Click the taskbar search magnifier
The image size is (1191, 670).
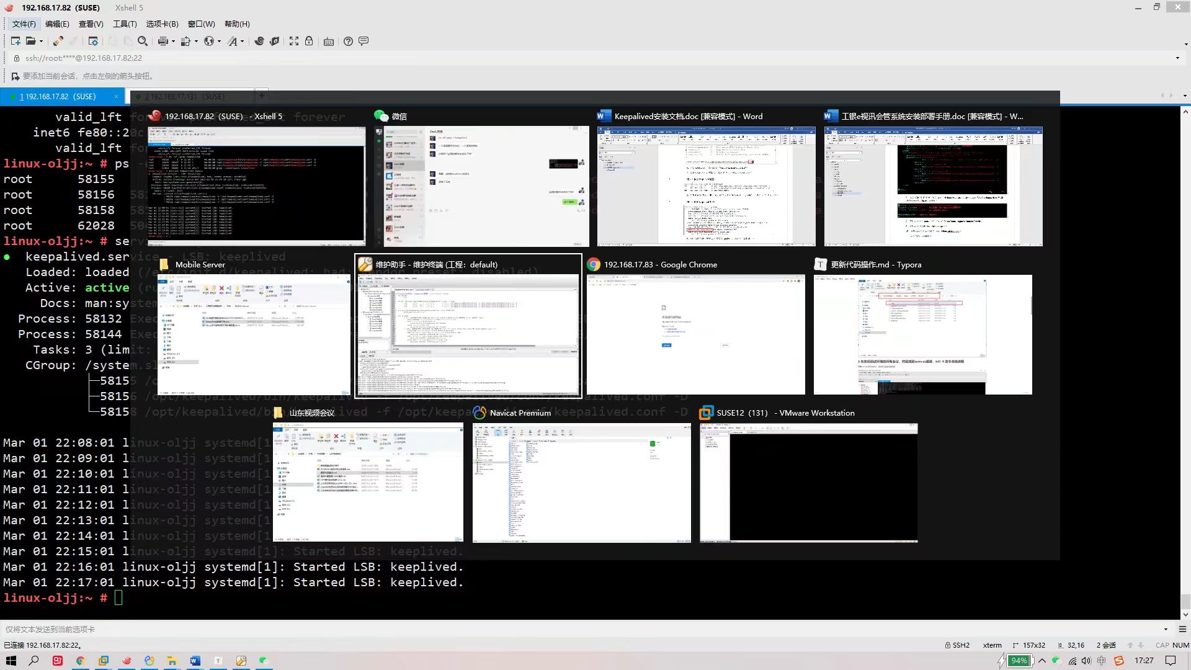point(34,661)
